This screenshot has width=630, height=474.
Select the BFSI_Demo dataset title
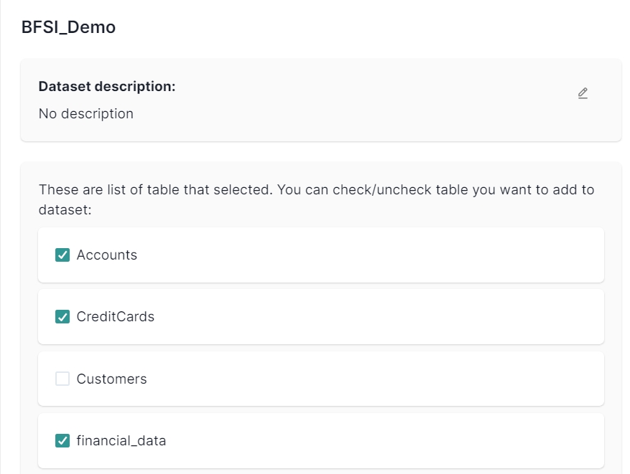(x=68, y=27)
